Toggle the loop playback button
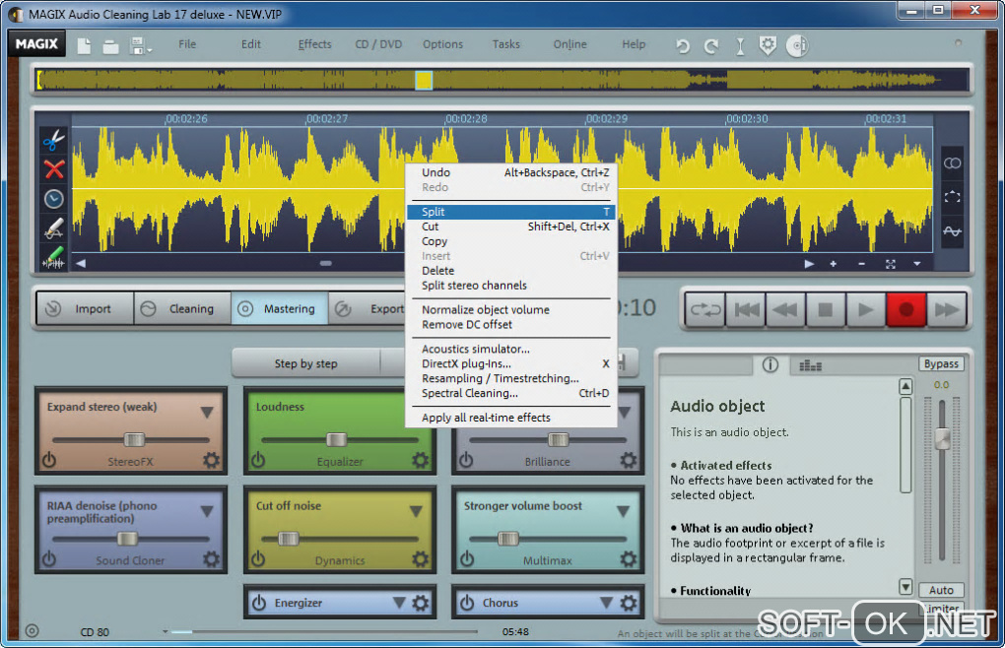 705,310
